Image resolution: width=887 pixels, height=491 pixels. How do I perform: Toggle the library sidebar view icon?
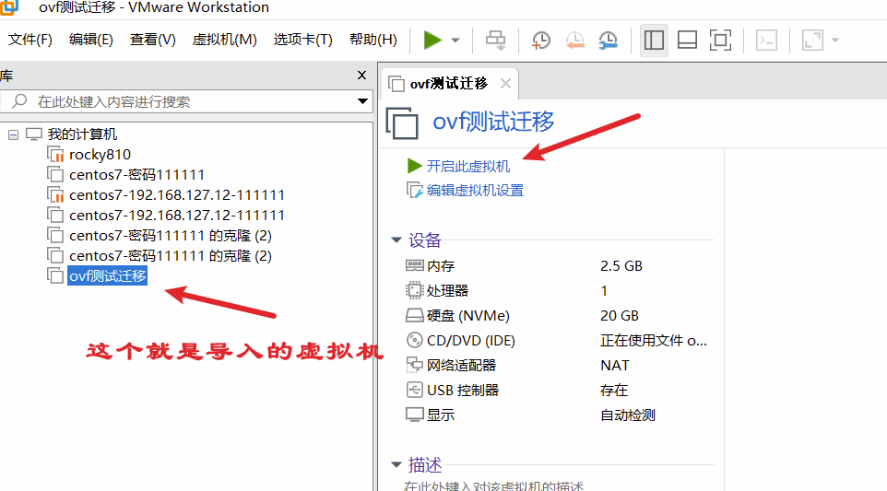coord(654,41)
